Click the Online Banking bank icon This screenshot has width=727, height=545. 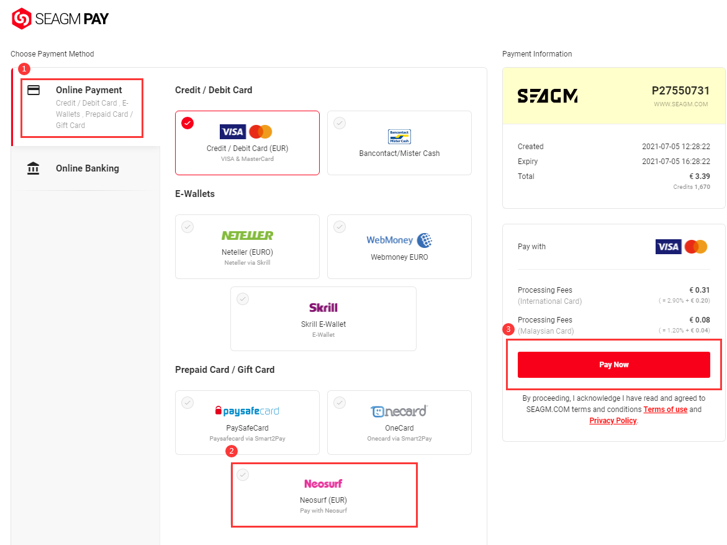34,168
